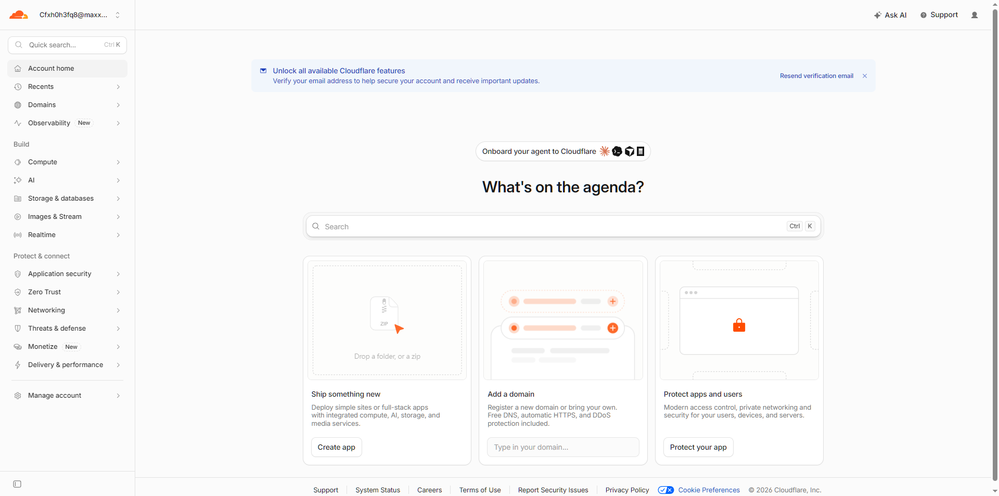The height and width of the screenshot is (496, 999).
Task: Click the Zero Trust shield icon
Action: [x=18, y=292]
